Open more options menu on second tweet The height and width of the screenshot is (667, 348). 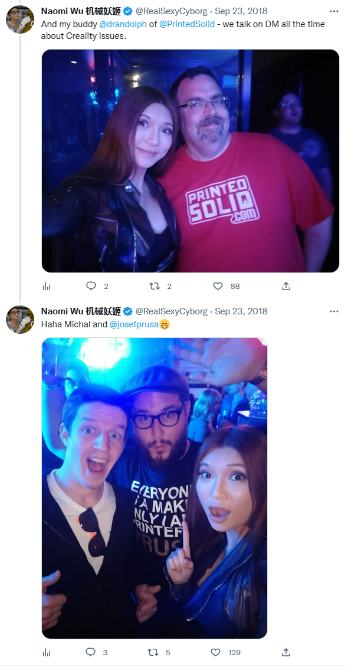pos(334,311)
